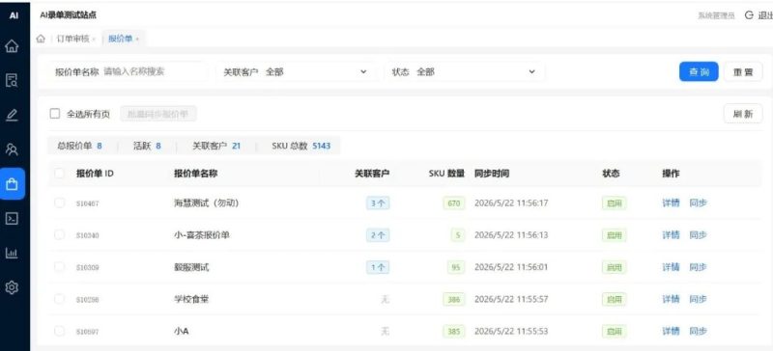Open the pencil edit sidebar icon
The width and height of the screenshot is (773, 351).
pyautogui.click(x=12, y=115)
